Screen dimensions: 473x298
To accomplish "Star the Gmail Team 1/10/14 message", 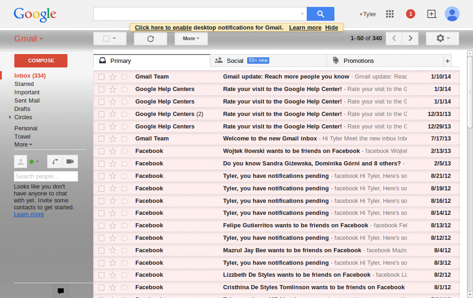I will tap(113, 77).
